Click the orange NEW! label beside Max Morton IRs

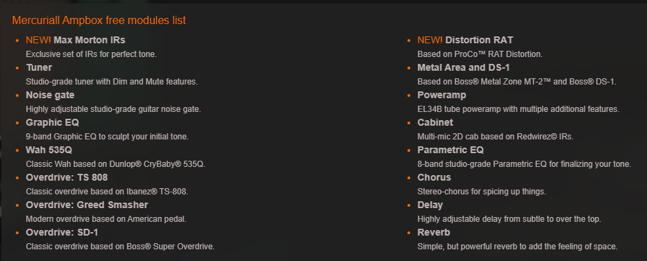[39, 40]
